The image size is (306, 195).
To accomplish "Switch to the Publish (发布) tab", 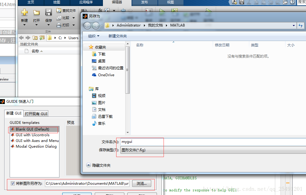I will click(x=145, y=2).
